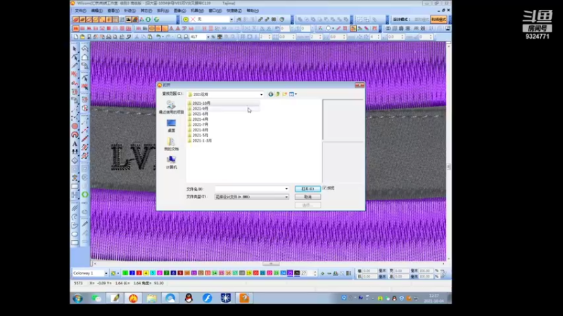Select the arrow selection tool in left toolbox
The image size is (563, 316).
(75, 48)
